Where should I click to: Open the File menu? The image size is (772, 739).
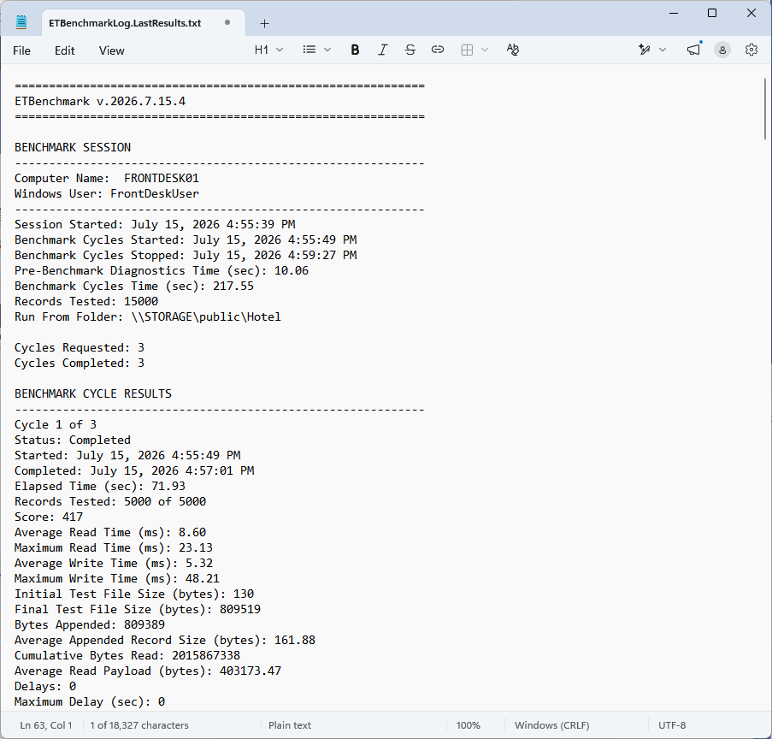point(21,50)
